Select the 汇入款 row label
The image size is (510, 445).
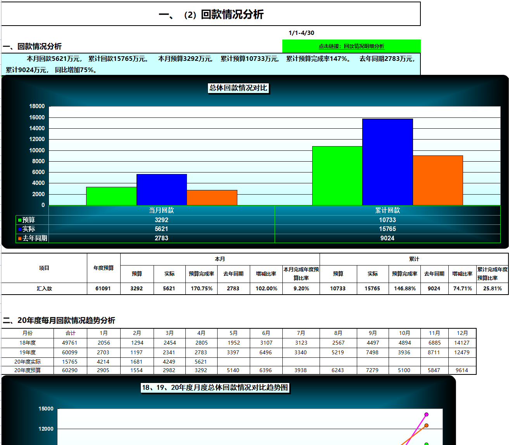click(x=44, y=289)
